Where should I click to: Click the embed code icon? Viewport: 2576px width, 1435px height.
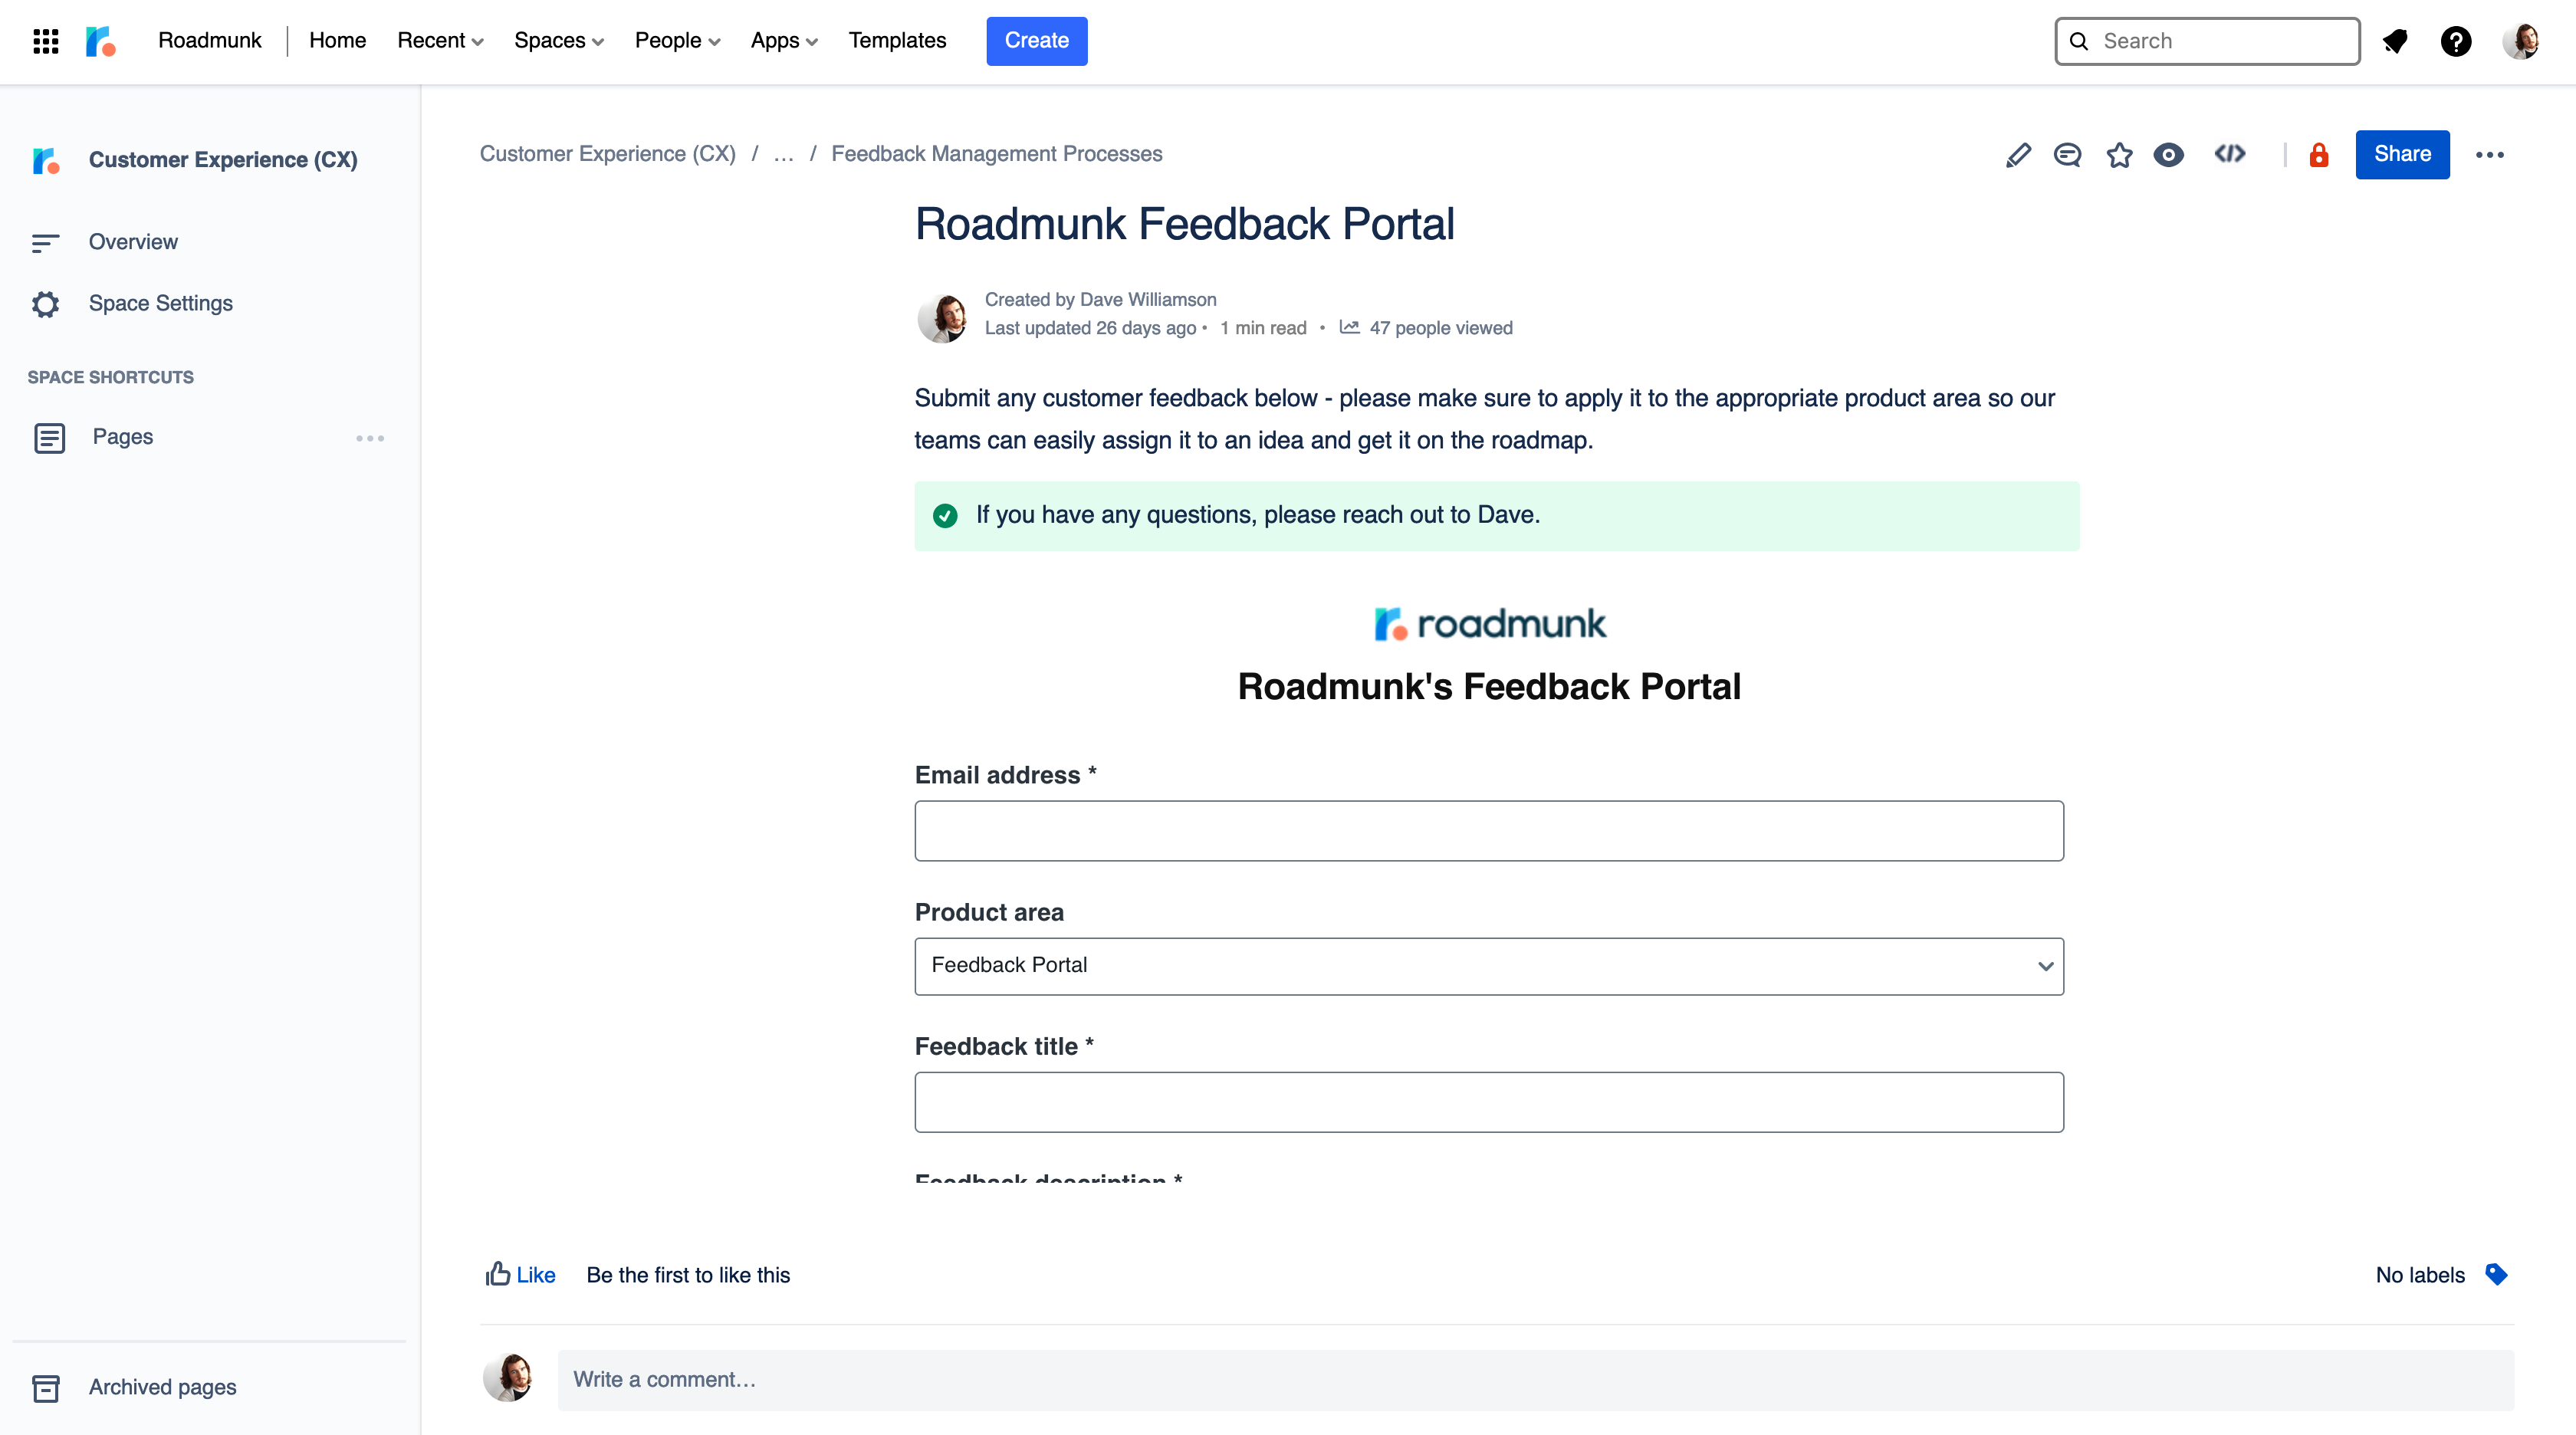(2229, 154)
